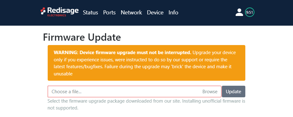Open the Ports menu
Image resolution: width=293 pixels, height=117 pixels.
pyautogui.click(x=109, y=13)
